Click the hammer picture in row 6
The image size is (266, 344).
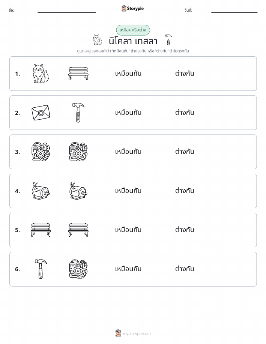coord(41,269)
